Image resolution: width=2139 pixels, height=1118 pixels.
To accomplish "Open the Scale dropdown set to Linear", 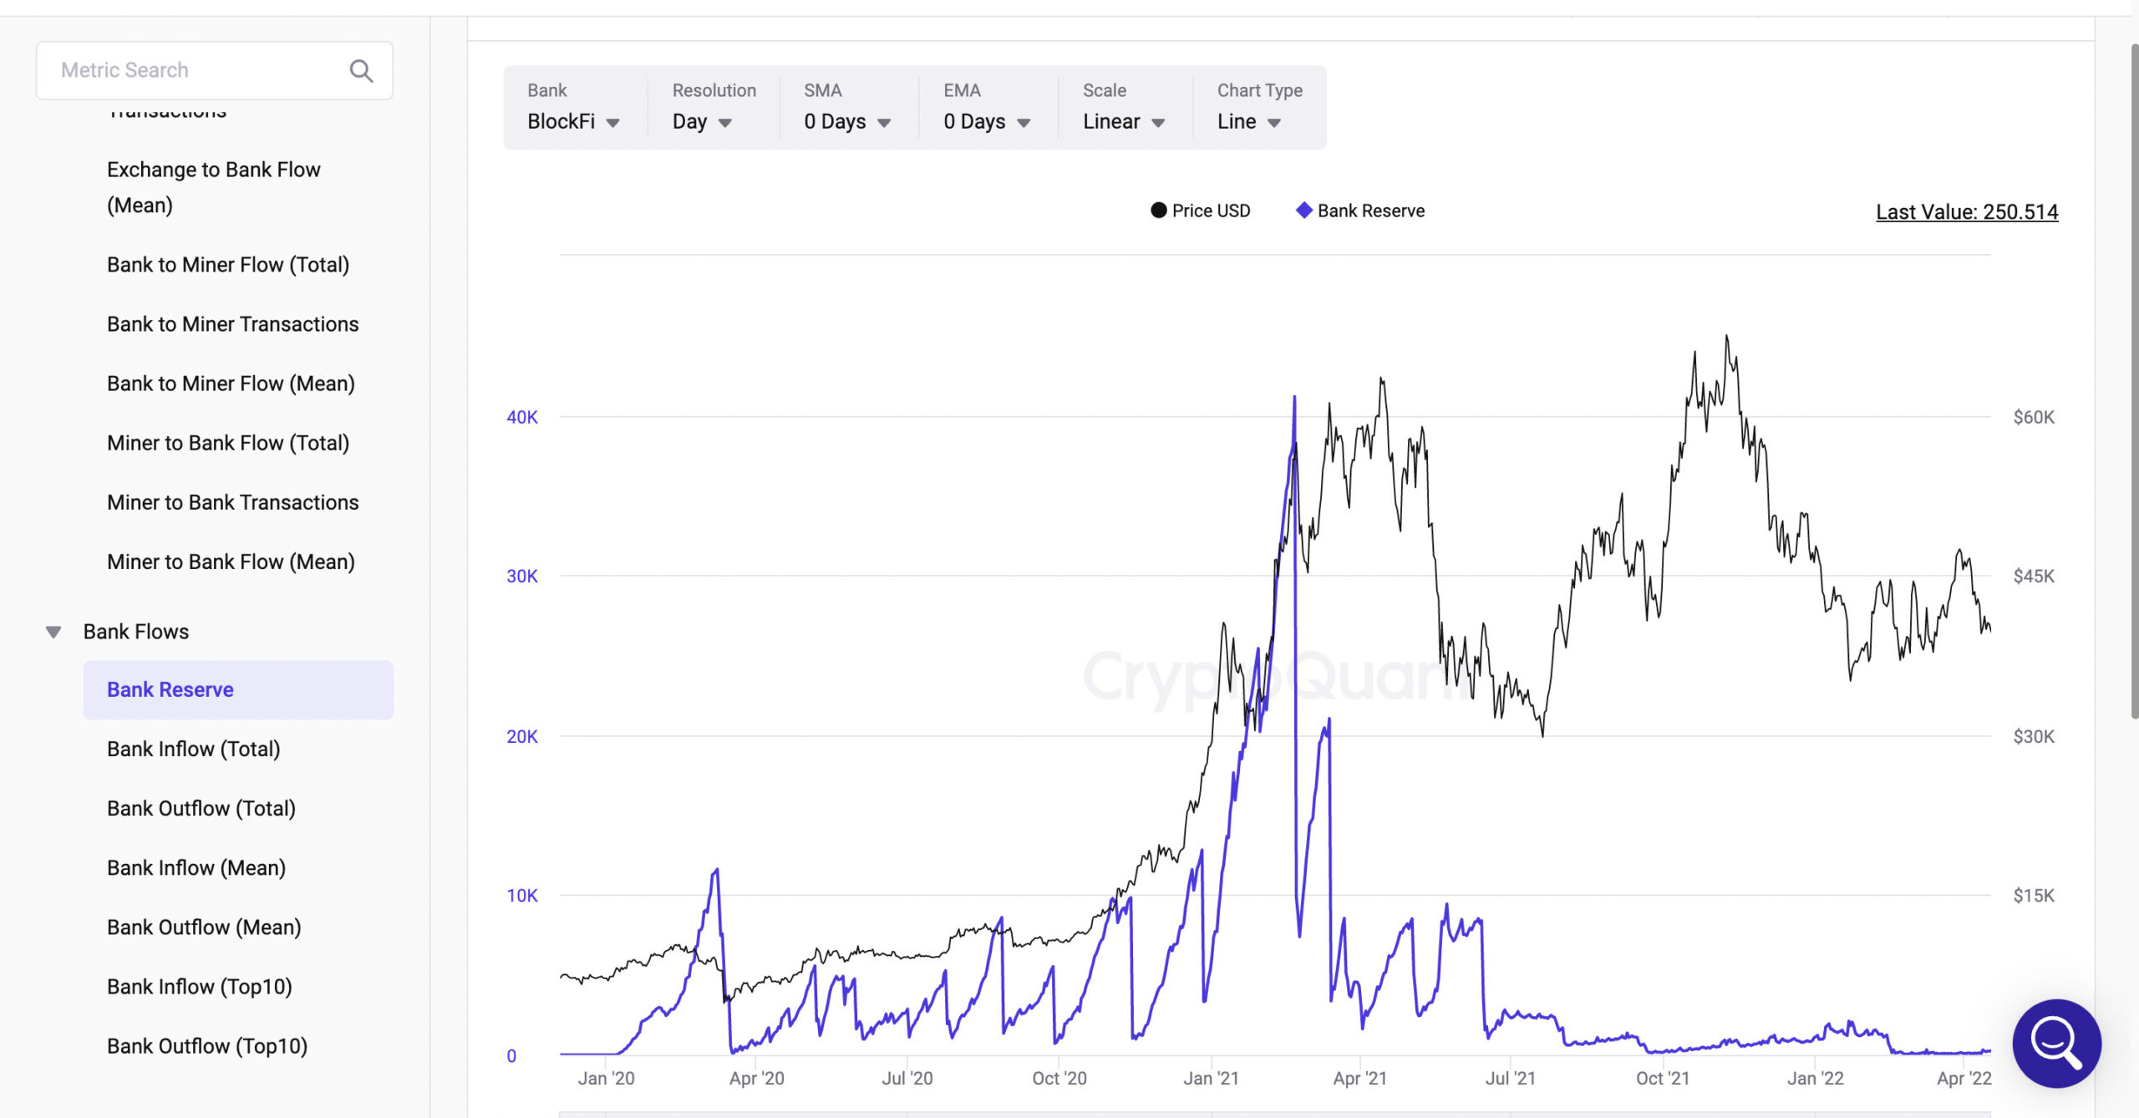I will click(1124, 122).
